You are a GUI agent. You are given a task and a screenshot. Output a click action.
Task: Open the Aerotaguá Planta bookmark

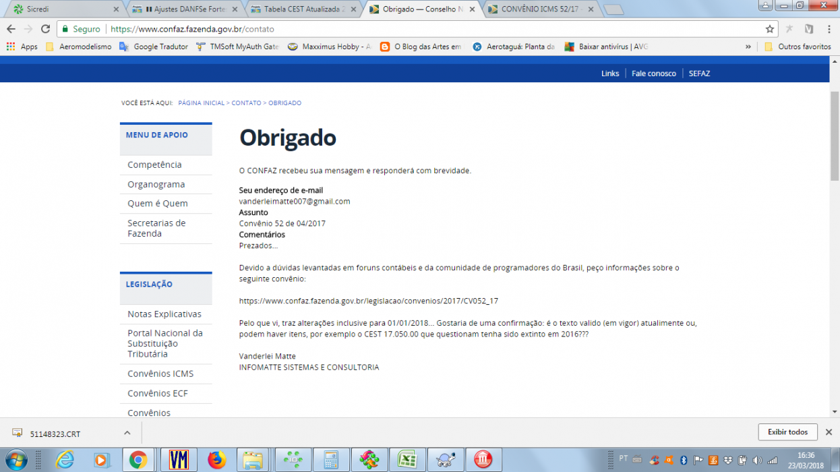pyautogui.click(x=514, y=47)
